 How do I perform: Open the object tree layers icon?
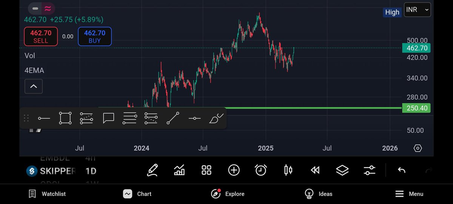click(342, 170)
